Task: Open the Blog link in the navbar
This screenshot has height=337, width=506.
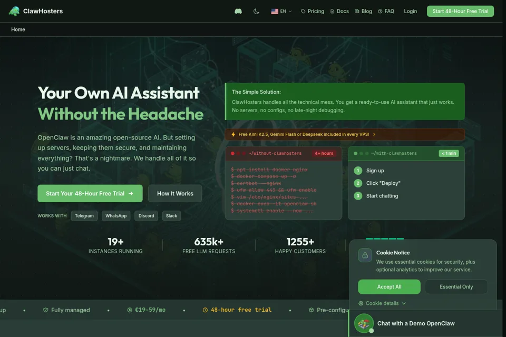Action: point(363,11)
